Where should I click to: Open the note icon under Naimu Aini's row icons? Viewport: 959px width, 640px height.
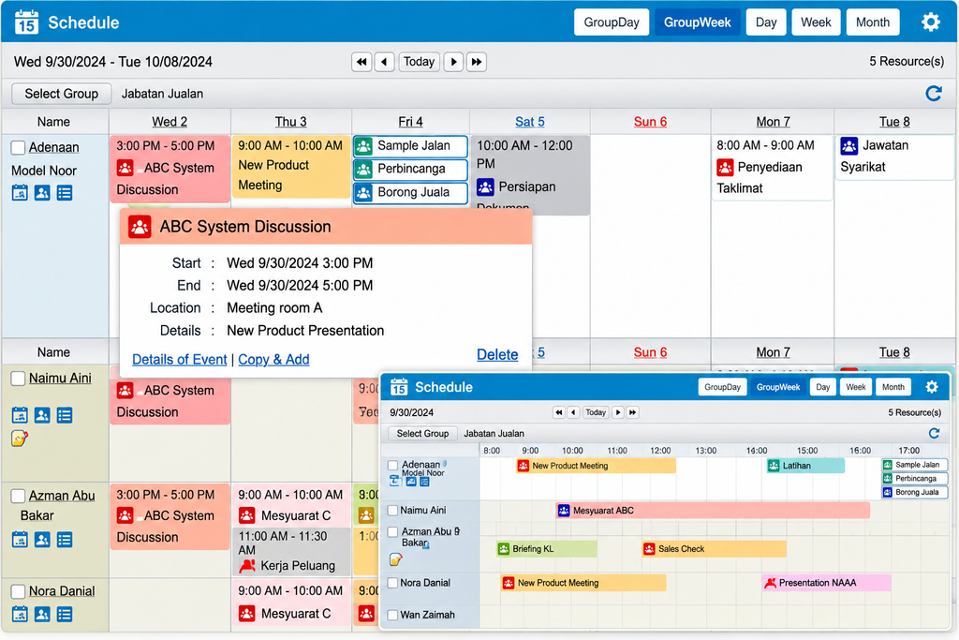20,439
